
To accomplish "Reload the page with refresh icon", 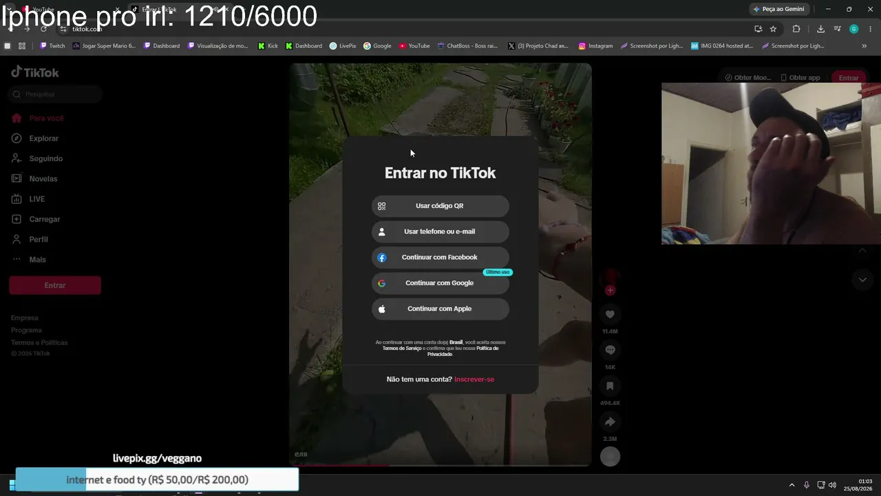I will 43,29.
